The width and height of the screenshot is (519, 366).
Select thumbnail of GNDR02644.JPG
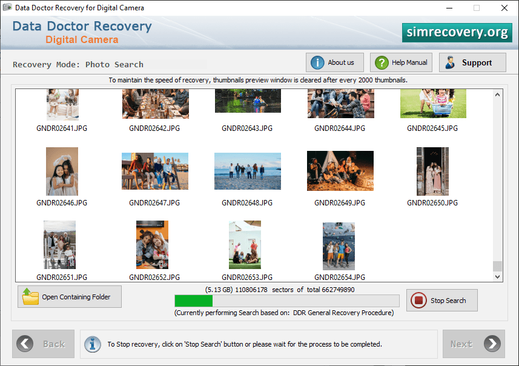(x=340, y=104)
